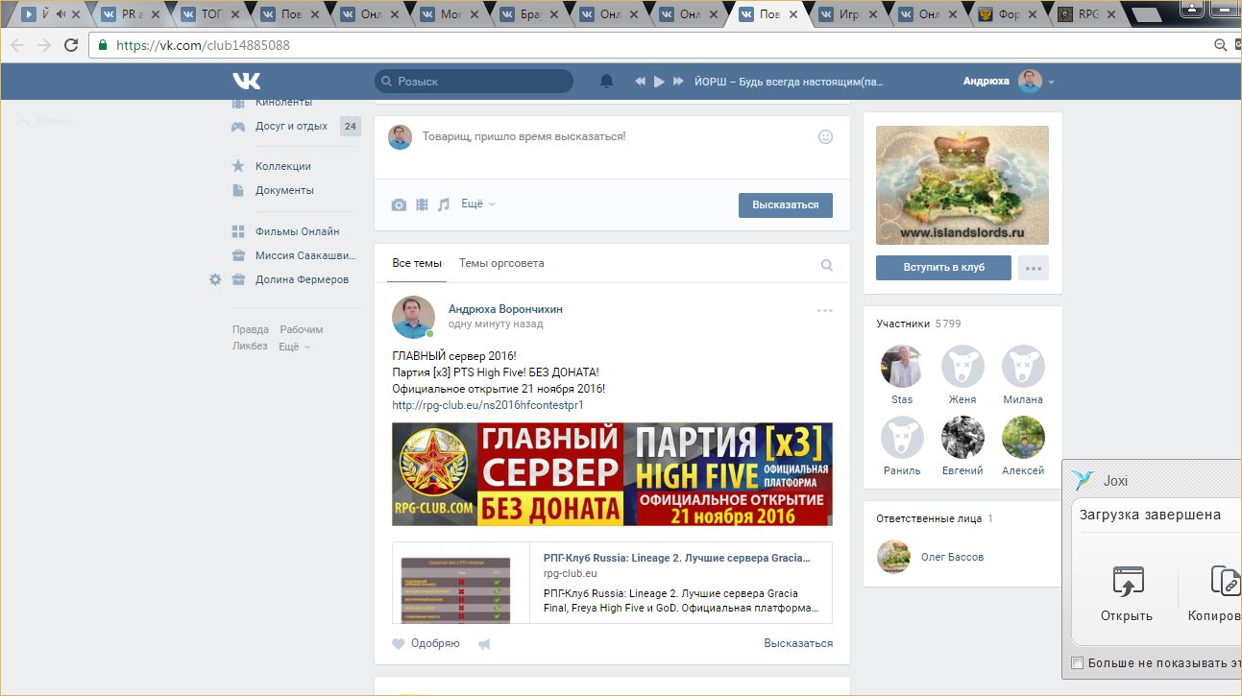This screenshot has height=696, width=1242.
Task: Click the search field Розыск
Action: coord(474,82)
